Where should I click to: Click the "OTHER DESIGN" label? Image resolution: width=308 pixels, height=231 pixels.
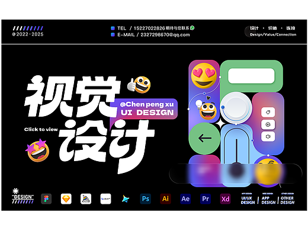point(287,200)
